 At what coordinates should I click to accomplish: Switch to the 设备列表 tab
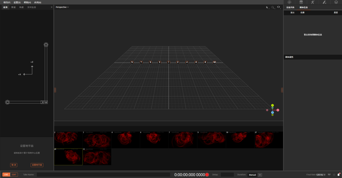(x=290, y=7)
